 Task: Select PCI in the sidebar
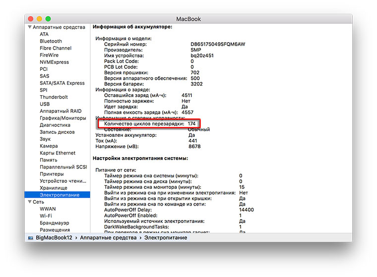(44, 69)
